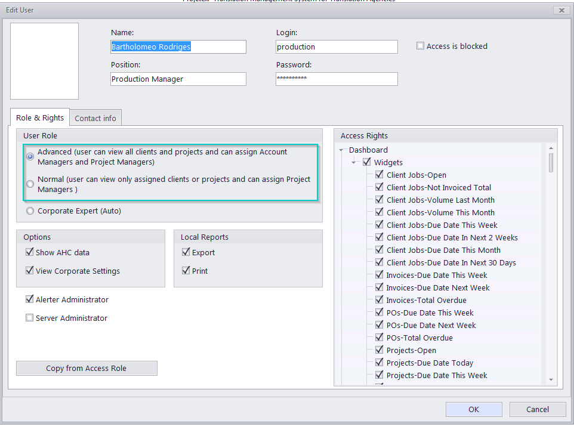The width and height of the screenshot is (574, 427).
Task: Choose the Corporate Expert (Auto) role
Action: (x=30, y=211)
